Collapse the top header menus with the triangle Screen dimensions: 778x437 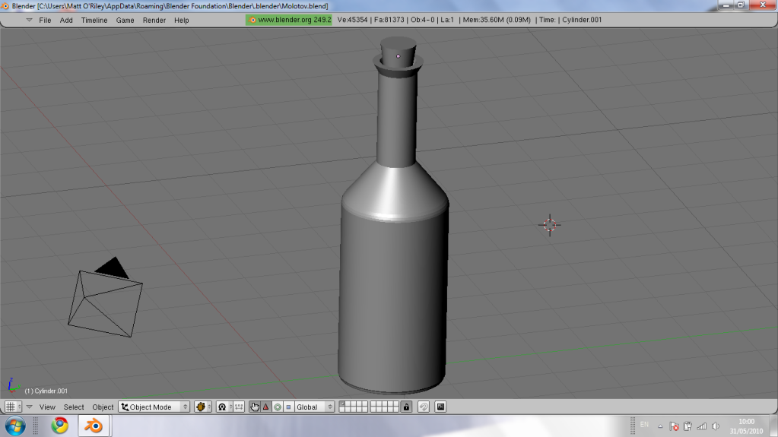coord(29,21)
